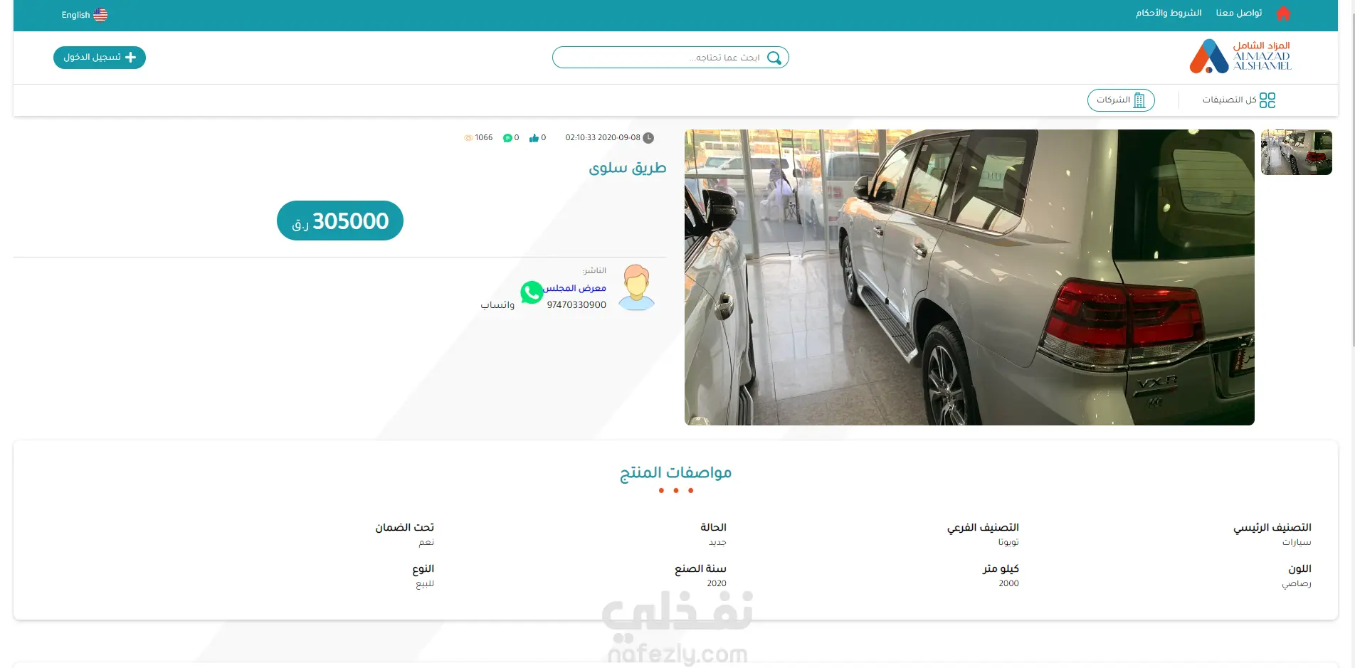Screen dimensions: 1355x668
Task: Select the small car thumbnail
Action: pos(1297,152)
